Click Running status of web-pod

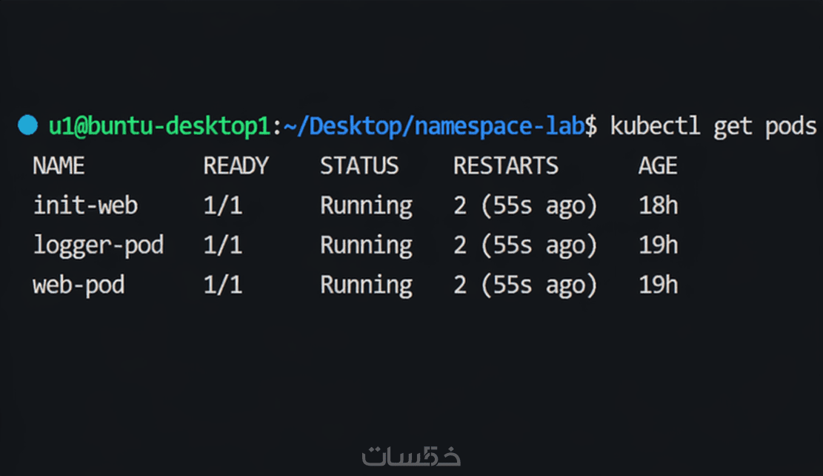click(x=366, y=285)
